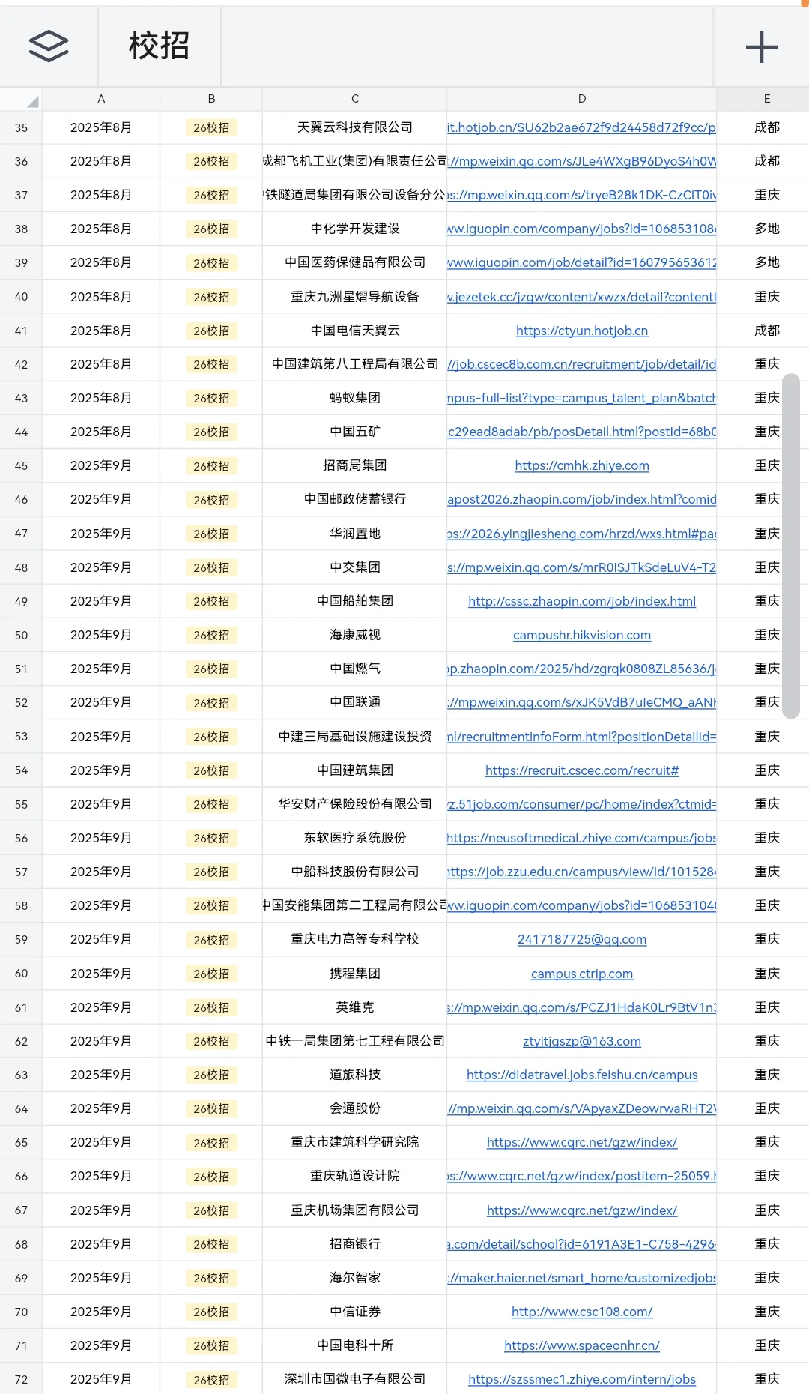Switch to the 校招 sheet tab

pos(159,46)
